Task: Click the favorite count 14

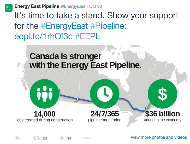Action: tap(69, 138)
